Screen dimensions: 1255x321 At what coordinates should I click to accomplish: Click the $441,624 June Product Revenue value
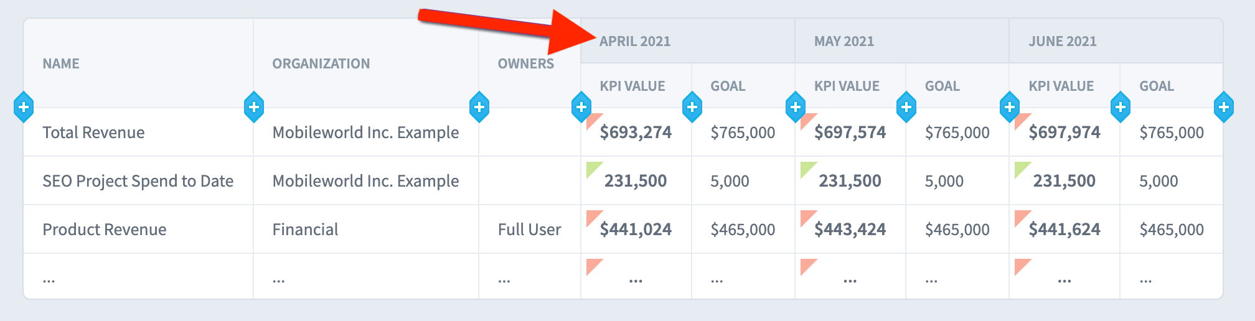click(1065, 230)
